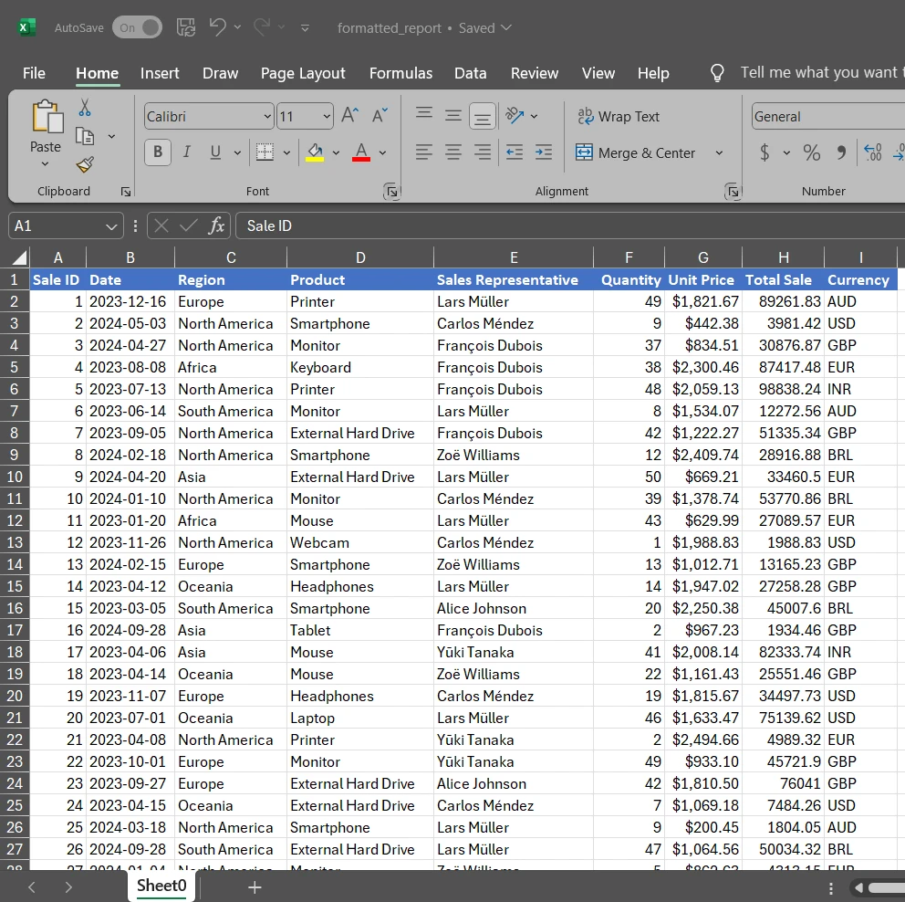Toggle the AutoSave switch

(x=137, y=27)
